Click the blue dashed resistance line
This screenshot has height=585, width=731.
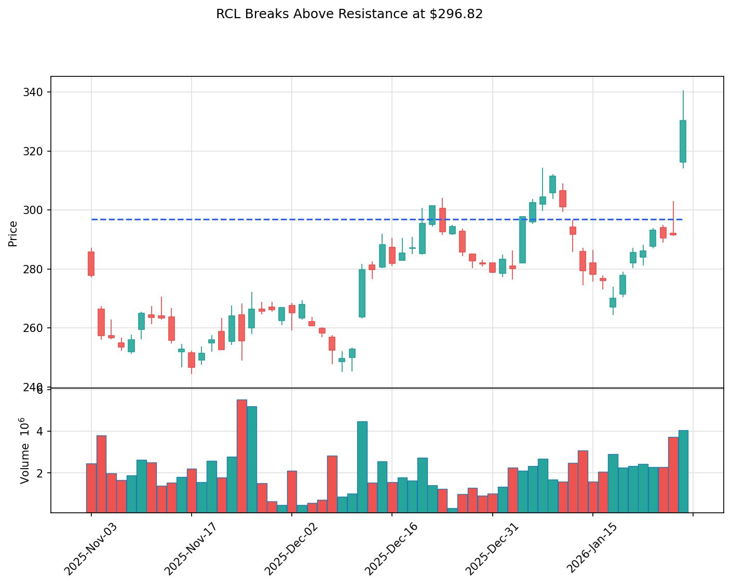(x=387, y=219)
